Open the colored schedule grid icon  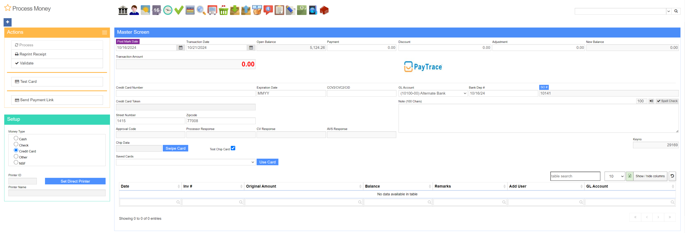click(x=190, y=10)
